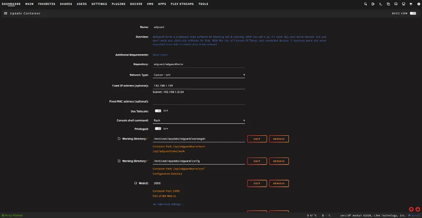Edit the WebUI port entry
This screenshot has width=422, height=218.
pyautogui.click(x=257, y=183)
